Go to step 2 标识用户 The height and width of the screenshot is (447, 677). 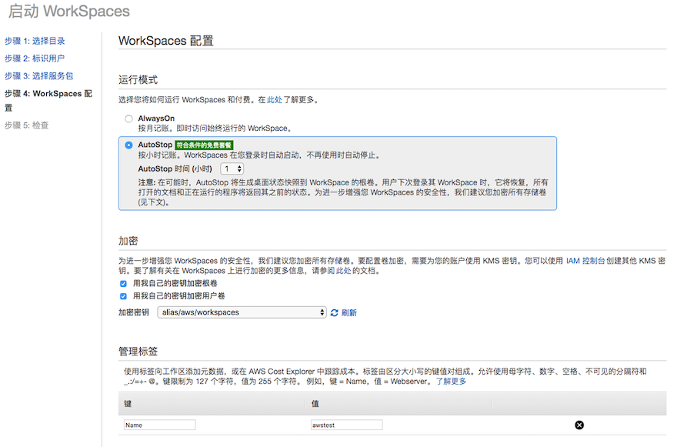35,58
